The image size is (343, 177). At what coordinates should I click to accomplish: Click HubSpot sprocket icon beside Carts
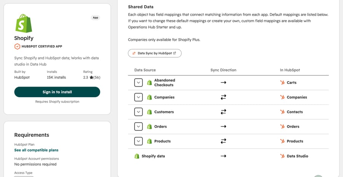click(282, 83)
